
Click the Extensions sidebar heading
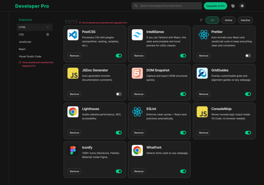click(x=25, y=20)
